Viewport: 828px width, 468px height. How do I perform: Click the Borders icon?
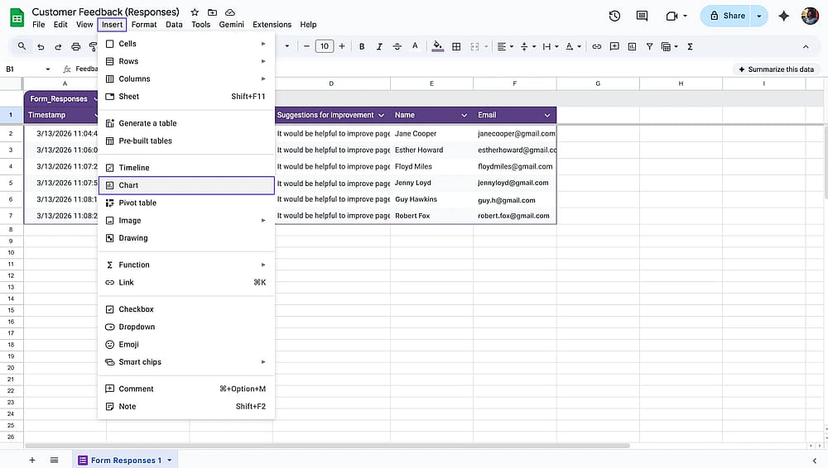(456, 46)
